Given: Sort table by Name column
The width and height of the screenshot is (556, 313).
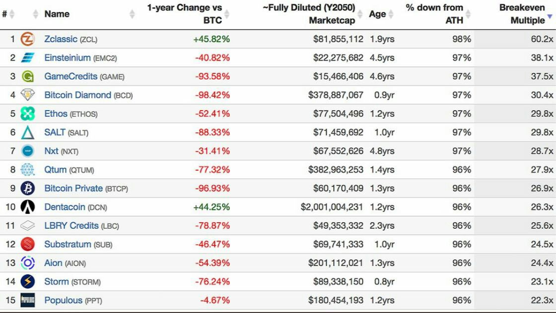Looking at the screenshot, I should coord(57,14).
